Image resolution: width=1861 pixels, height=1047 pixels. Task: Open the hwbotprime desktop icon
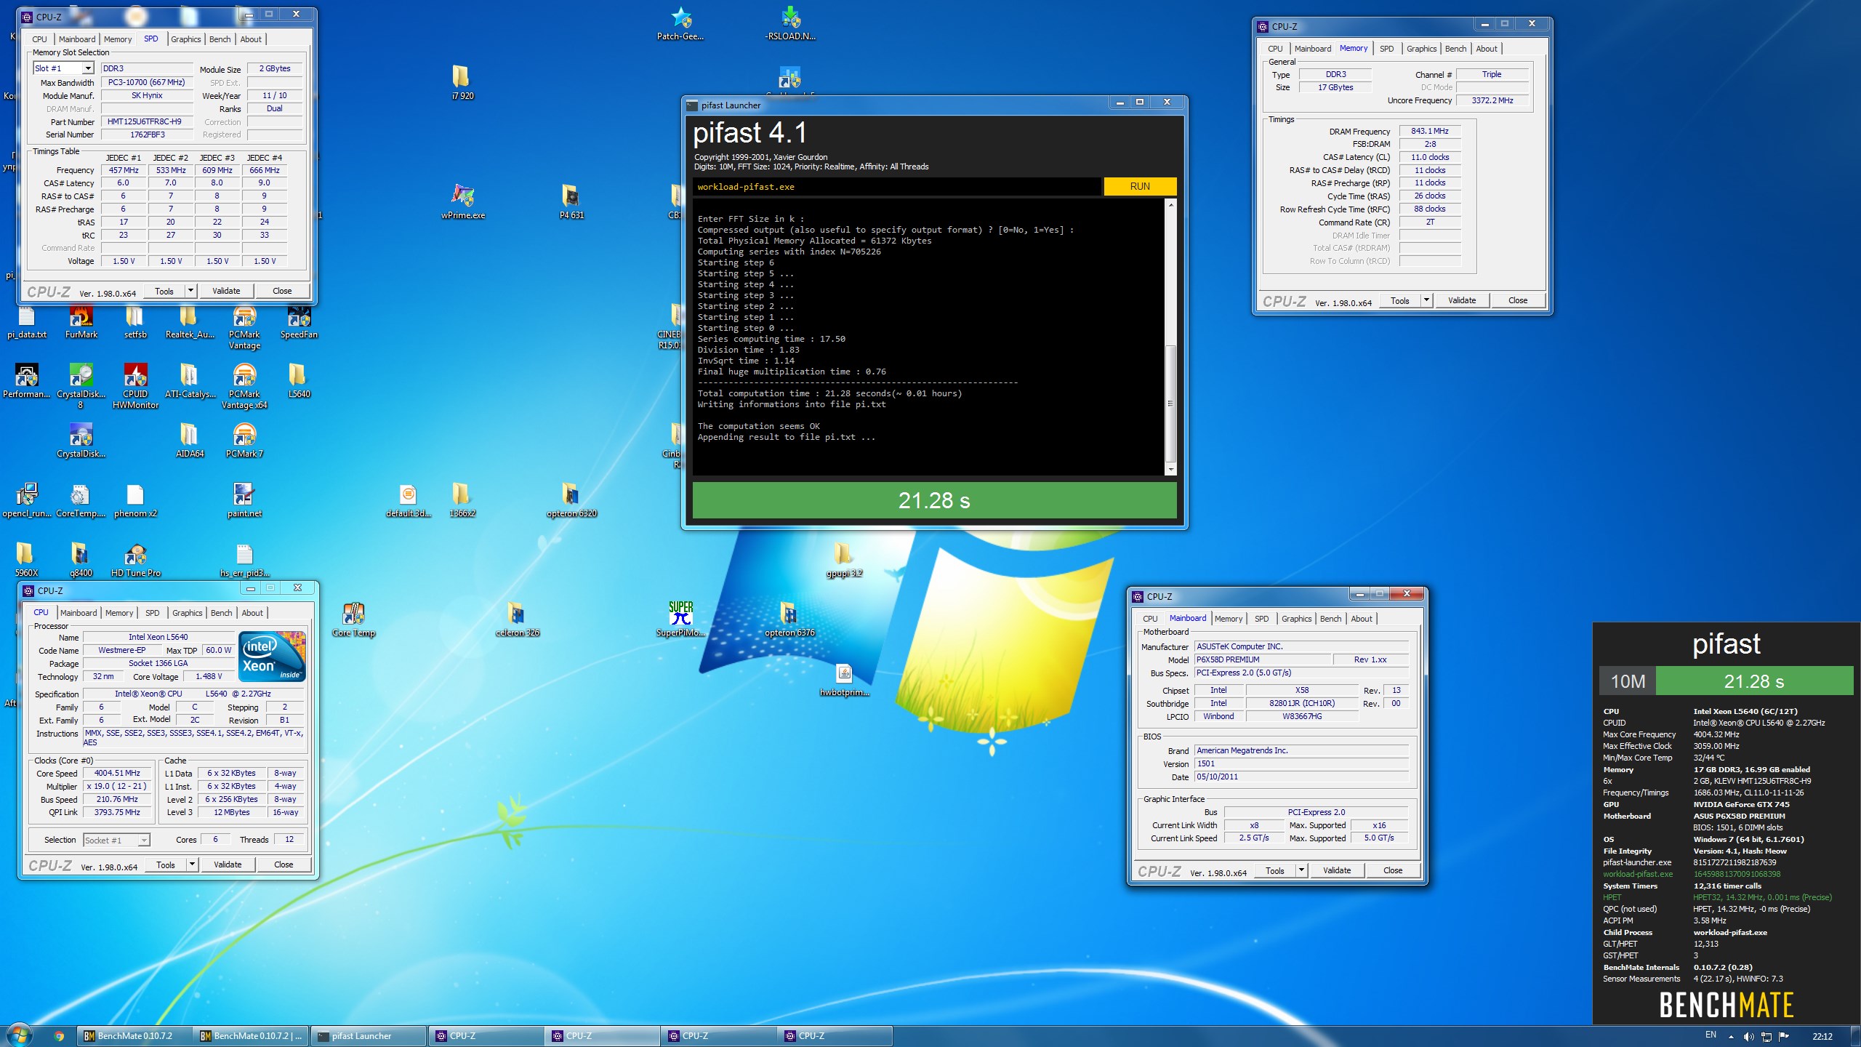click(x=844, y=679)
